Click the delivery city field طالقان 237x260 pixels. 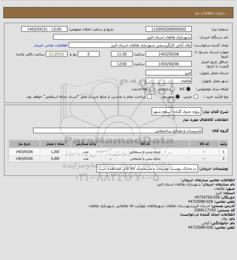click(169, 81)
